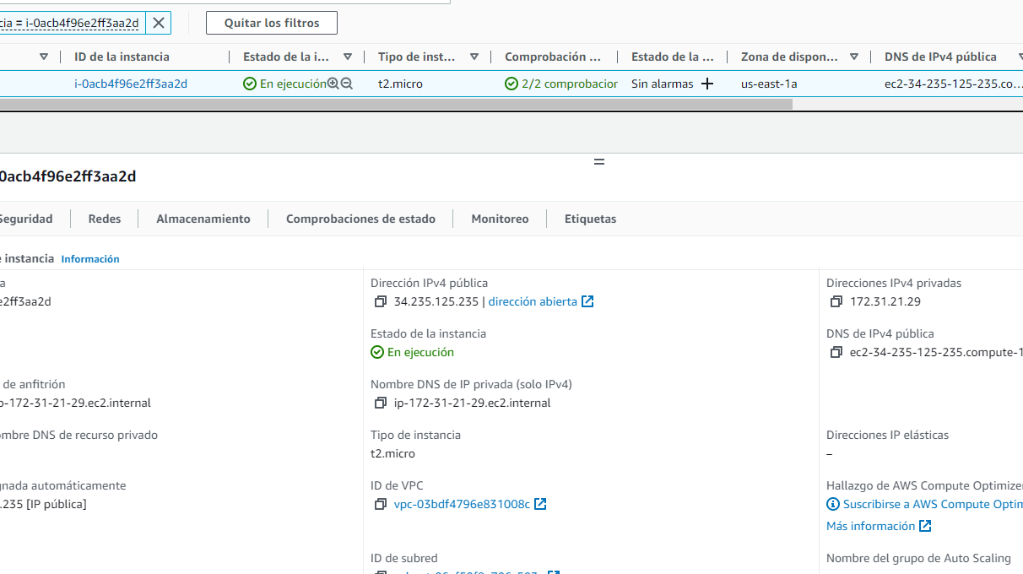This screenshot has height=574, width=1023.
Task: Expand the Tipo de instancia column dropdown
Action: (x=474, y=57)
